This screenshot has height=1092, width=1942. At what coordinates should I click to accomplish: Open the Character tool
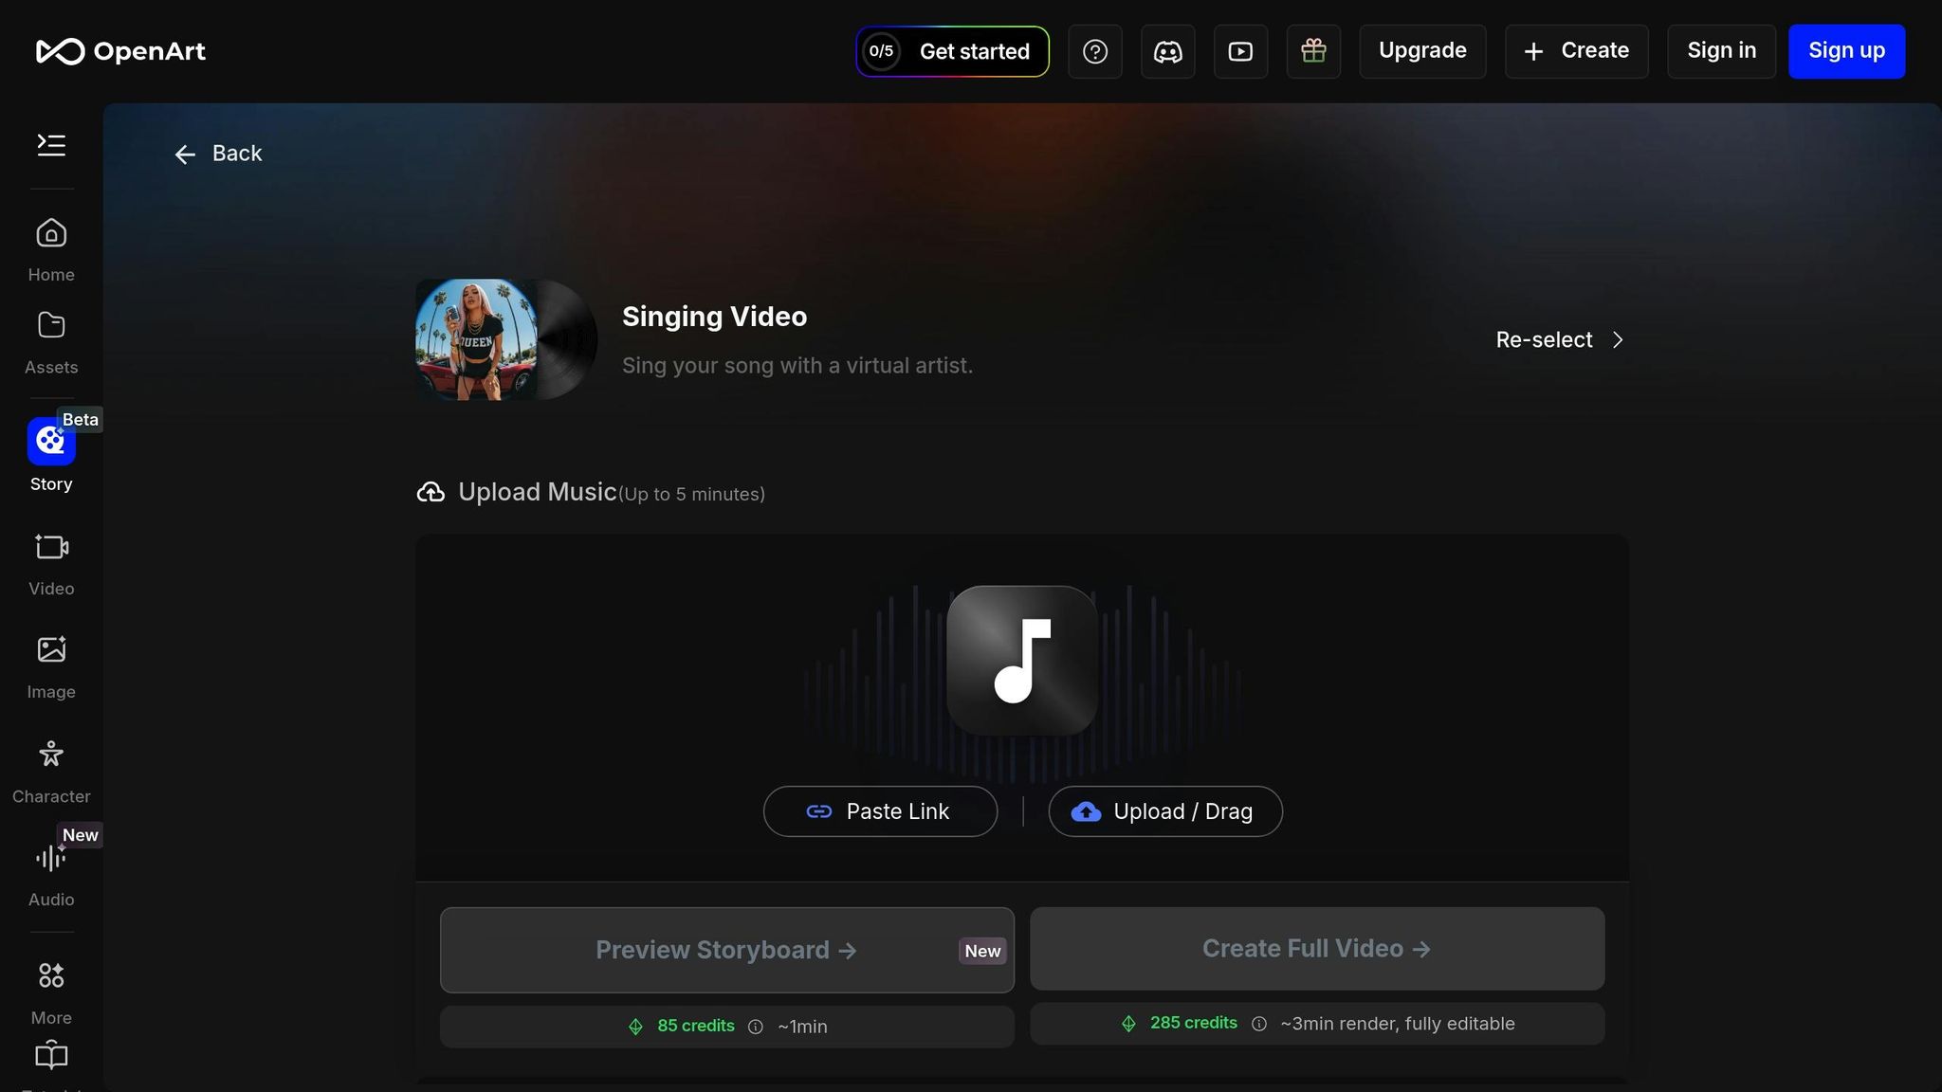coord(51,771)
